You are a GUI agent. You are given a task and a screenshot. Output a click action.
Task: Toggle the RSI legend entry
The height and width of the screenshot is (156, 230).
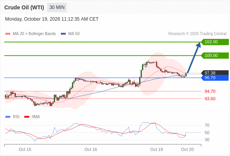click(12, 117)
